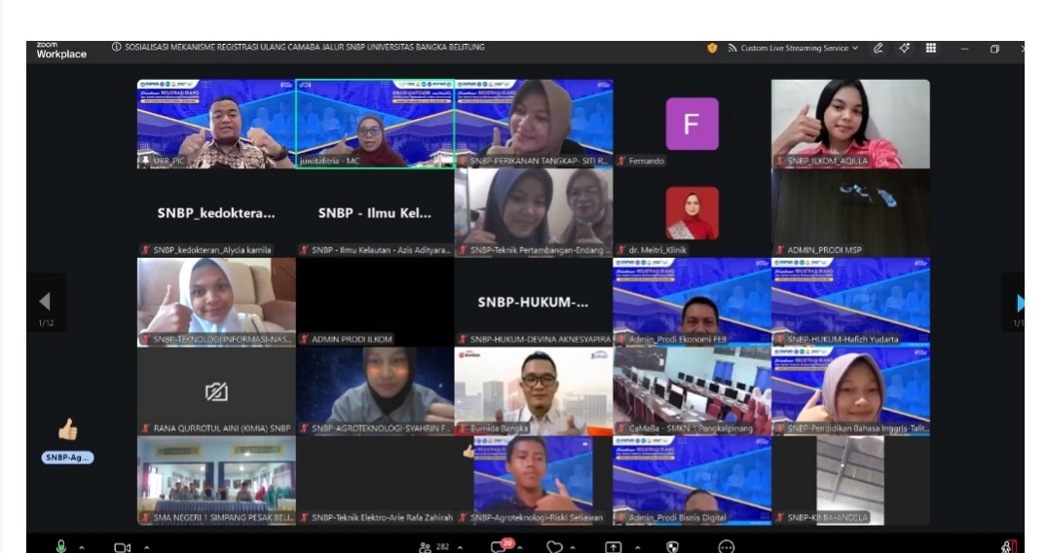The image size is (1048, 553).
Task: Open the grid view layout icon
Action: (x=931, y=48)
